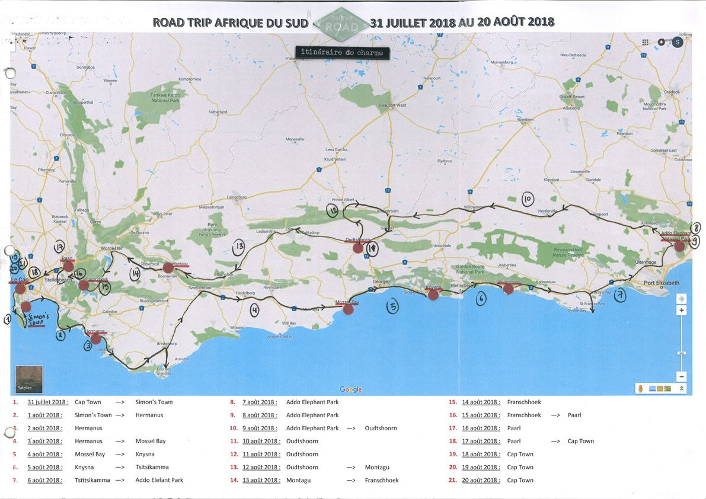Click the "9 août 2018 :" date entry
706x499 pixels.
point(260,428)
